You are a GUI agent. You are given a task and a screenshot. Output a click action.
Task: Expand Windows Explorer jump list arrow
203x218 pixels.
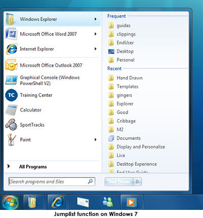[x=95, y=19]
